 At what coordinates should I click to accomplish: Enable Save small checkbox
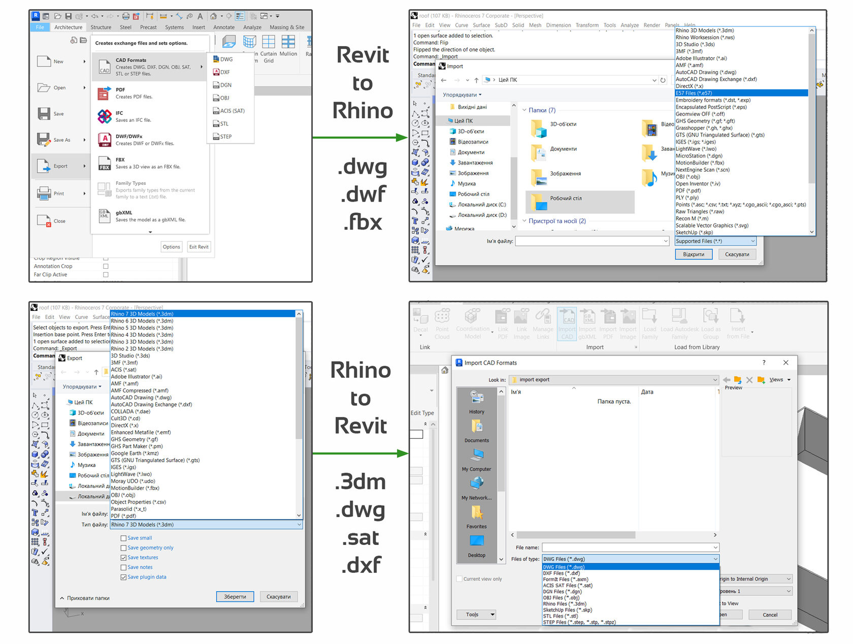123,538
